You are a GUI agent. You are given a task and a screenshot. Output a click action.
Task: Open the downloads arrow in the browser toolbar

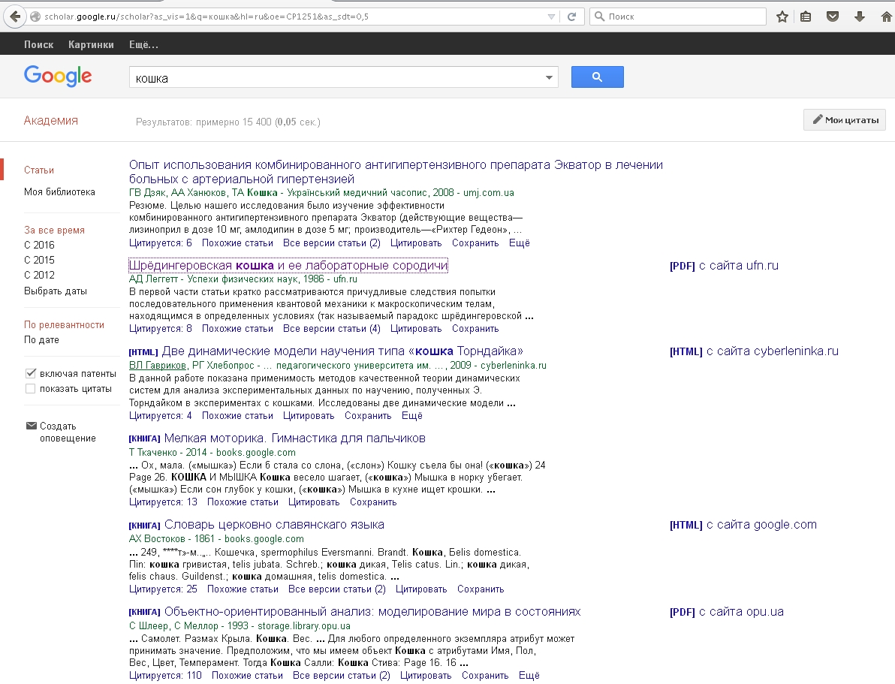click(860, 17)
